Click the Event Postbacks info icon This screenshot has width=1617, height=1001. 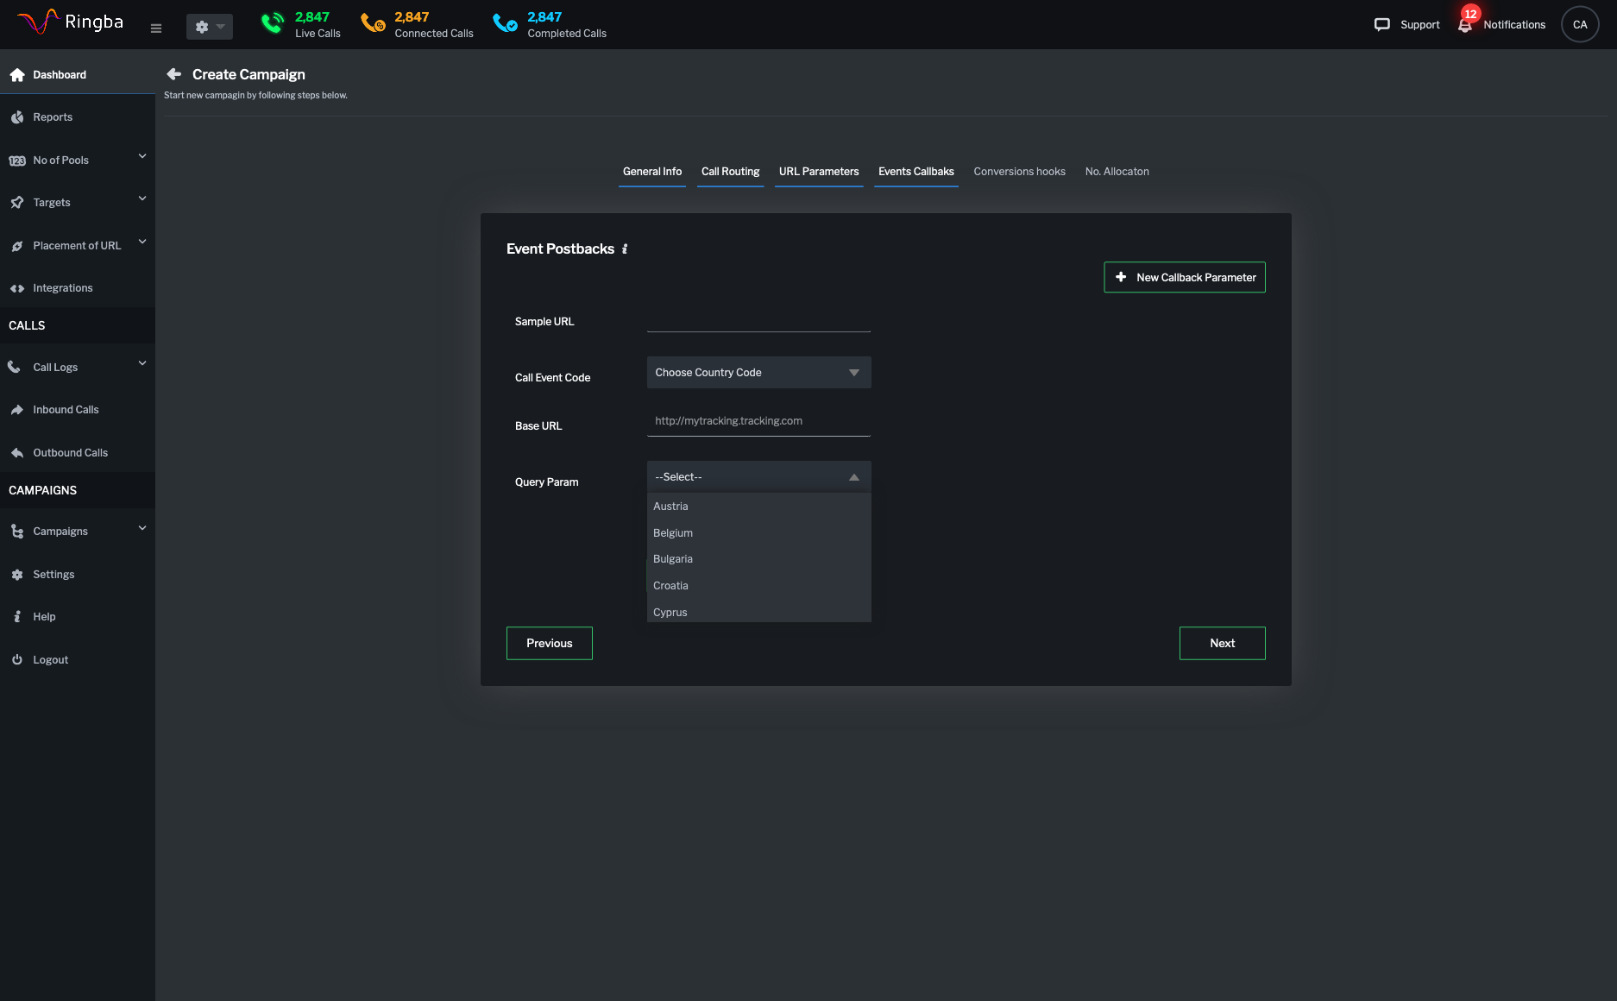[x=625, y=249]
